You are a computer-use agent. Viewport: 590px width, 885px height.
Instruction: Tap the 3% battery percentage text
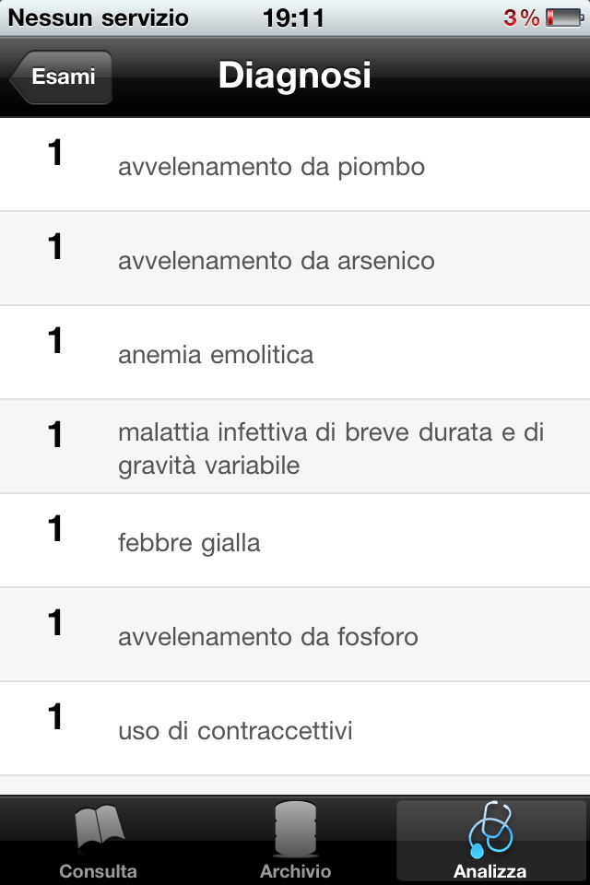(x=522, y=18)
